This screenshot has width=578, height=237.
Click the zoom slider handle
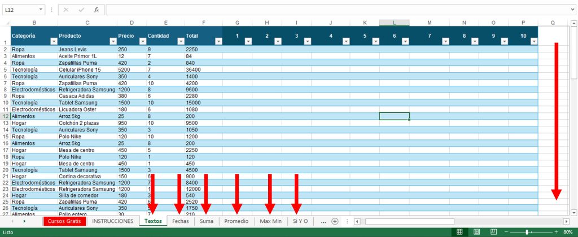(527, 232)
